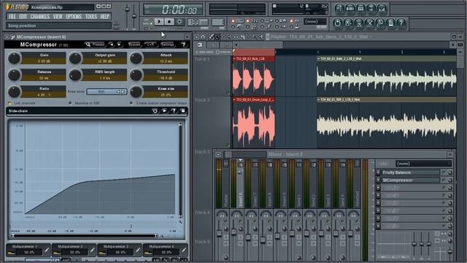
Task: Click the MCompressor help question mark icon
Action: point(183,45)
